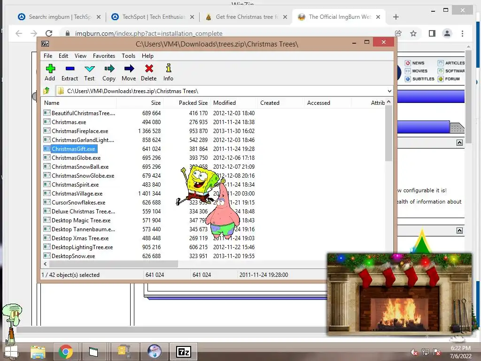The image size is (481, 361).
Task: Run Test on the archive
Action: tap(89, 73)
